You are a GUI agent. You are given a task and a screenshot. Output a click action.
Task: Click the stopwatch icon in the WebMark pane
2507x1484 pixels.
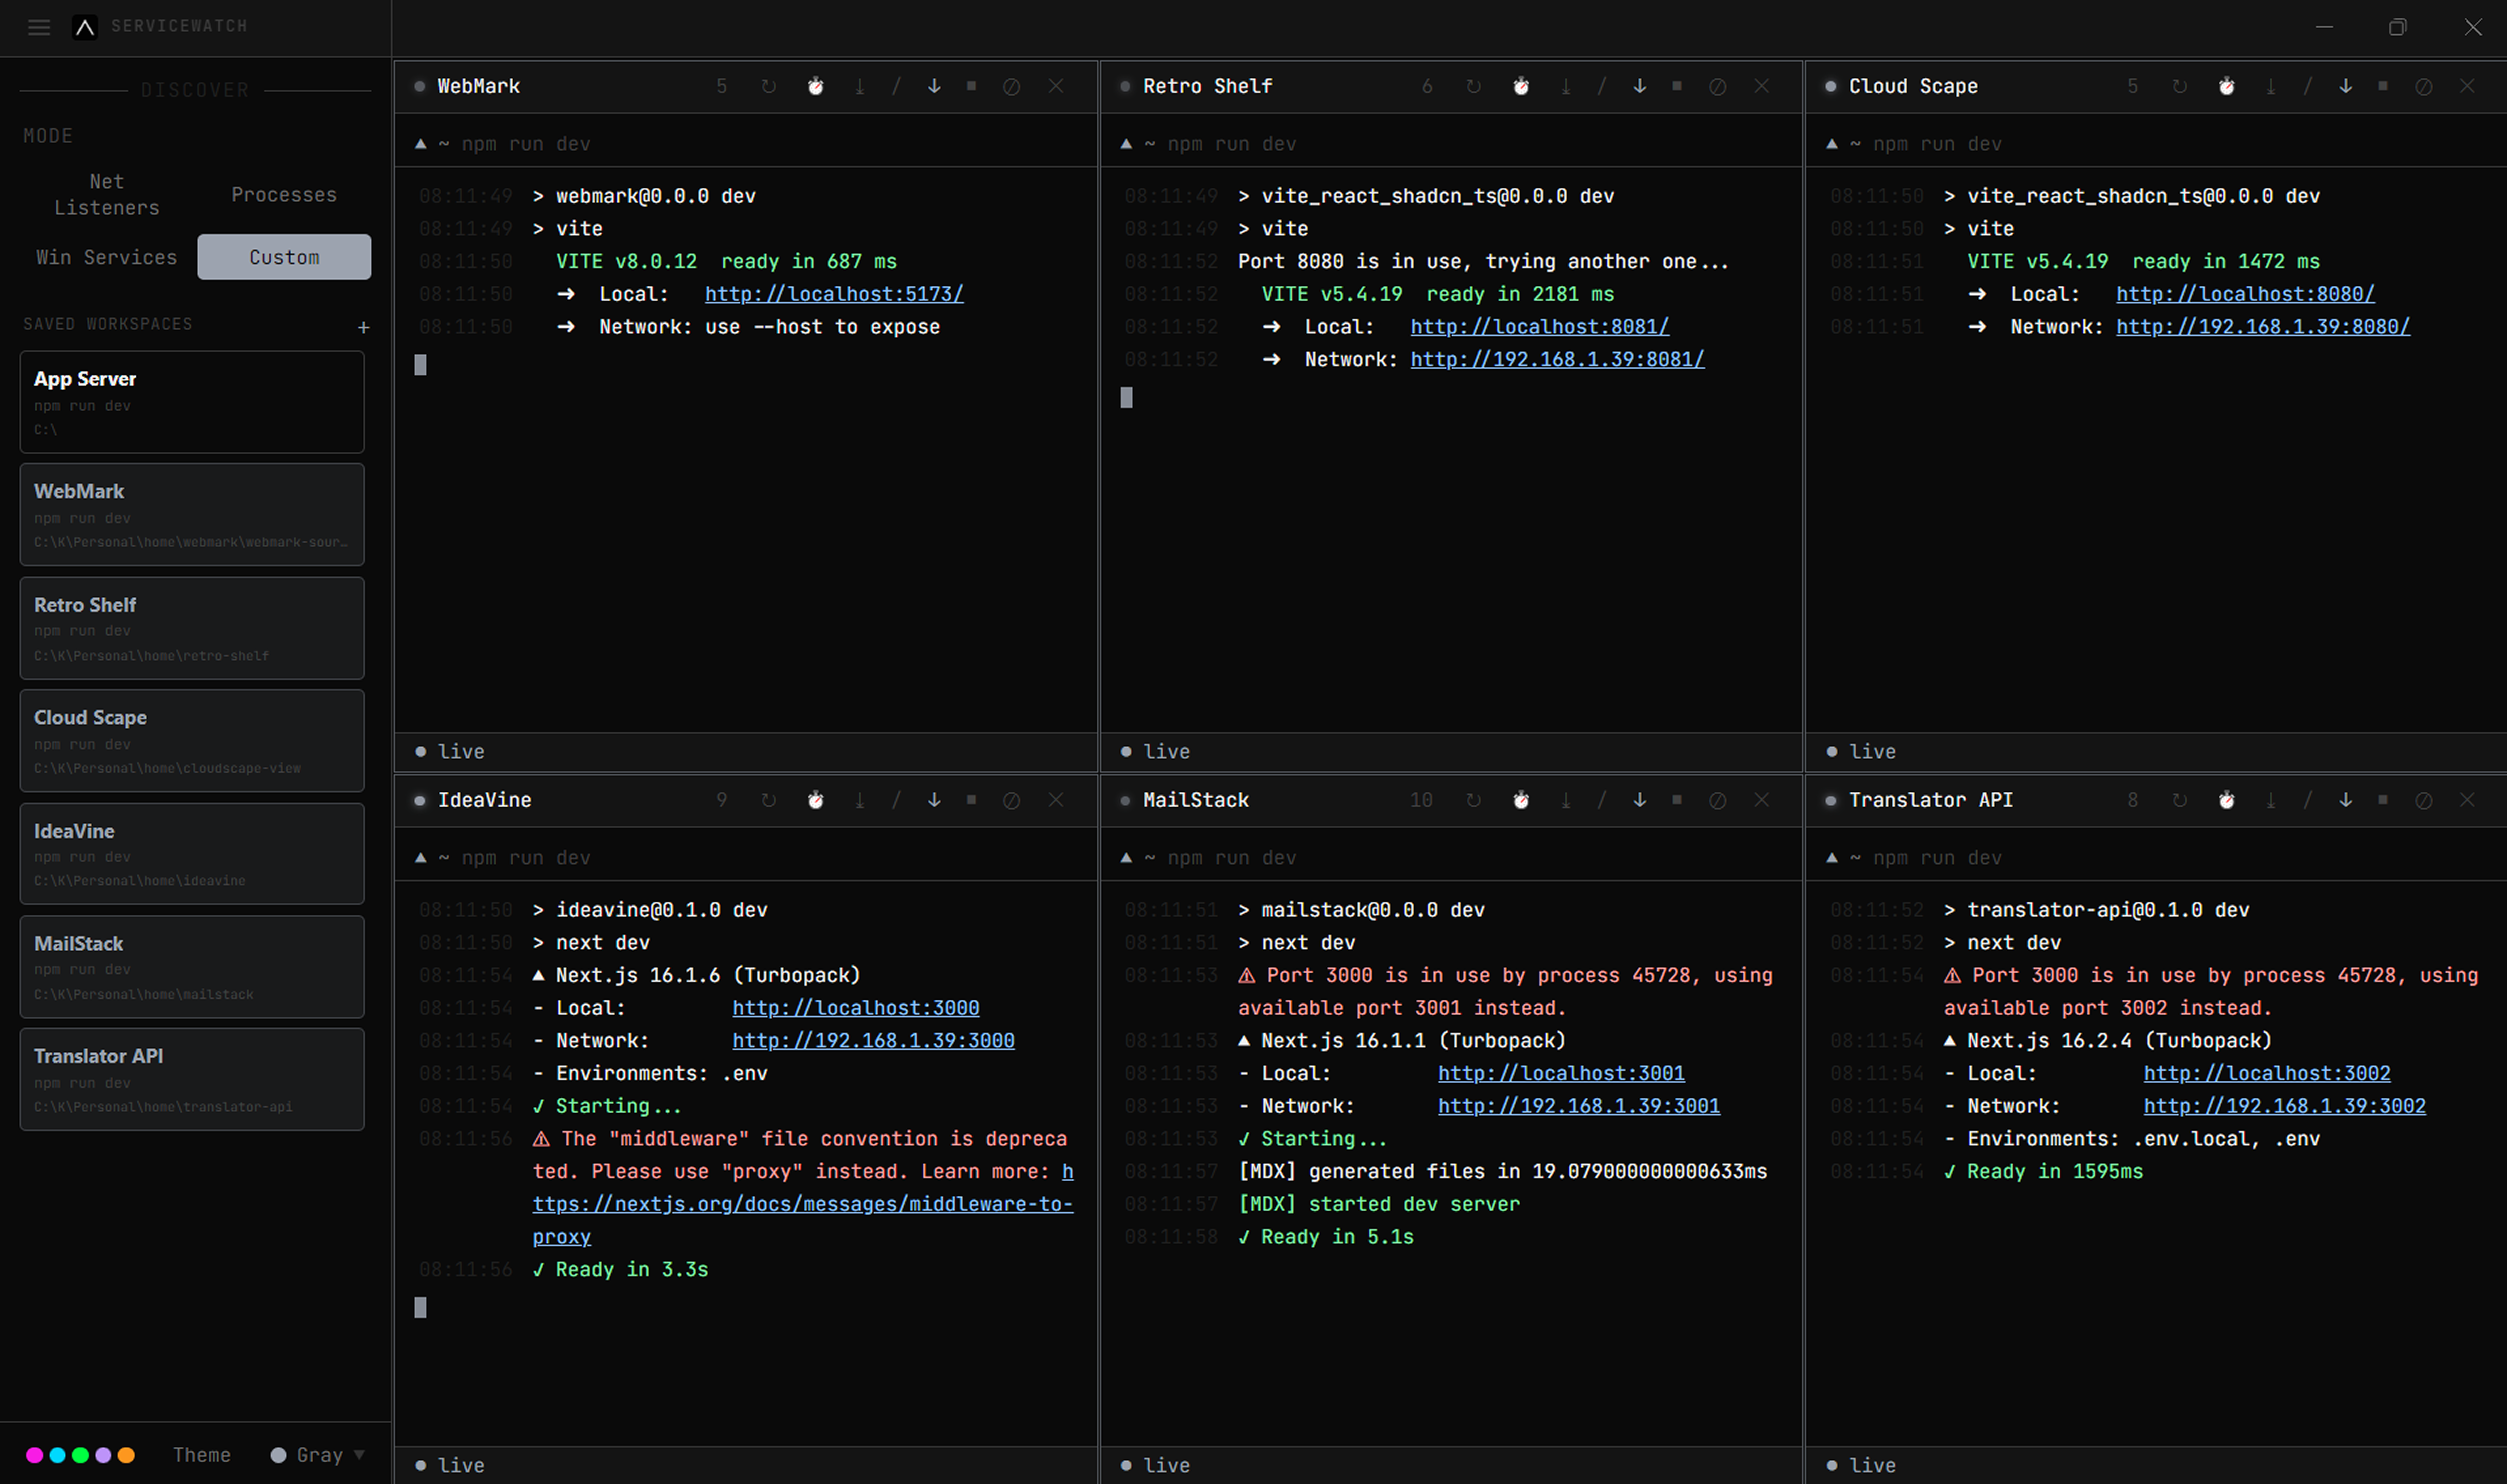816,87
